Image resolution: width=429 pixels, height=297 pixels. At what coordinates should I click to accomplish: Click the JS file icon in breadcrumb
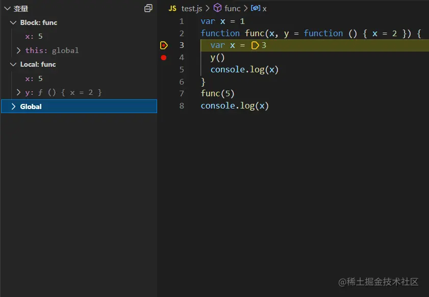[x=172, y=8]
